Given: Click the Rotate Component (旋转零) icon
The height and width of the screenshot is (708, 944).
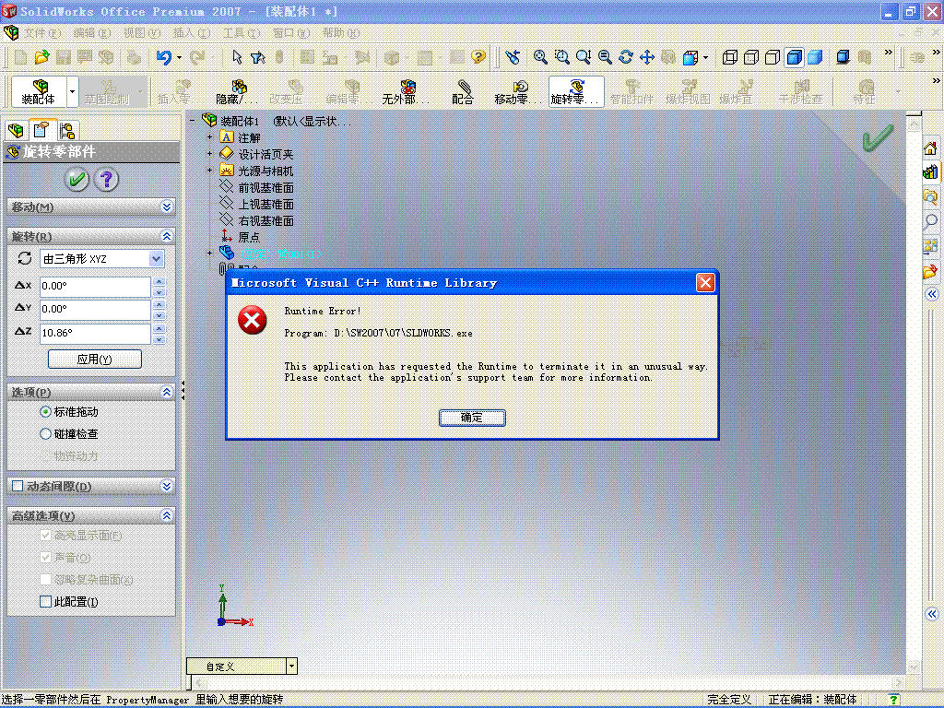Looking at the screenshot, I should coord(576,91).
